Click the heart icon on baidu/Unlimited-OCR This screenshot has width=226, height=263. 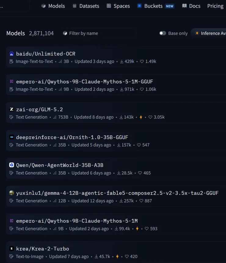point(142,61)
